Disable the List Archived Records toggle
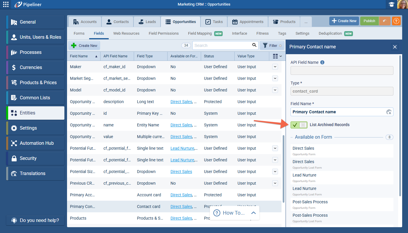408x233 pixels. click(x=299, y=125)
